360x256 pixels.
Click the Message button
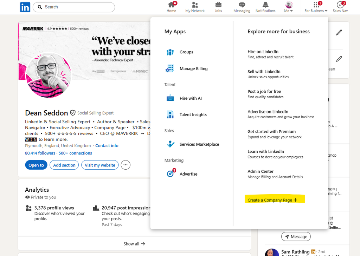point(296,236)
